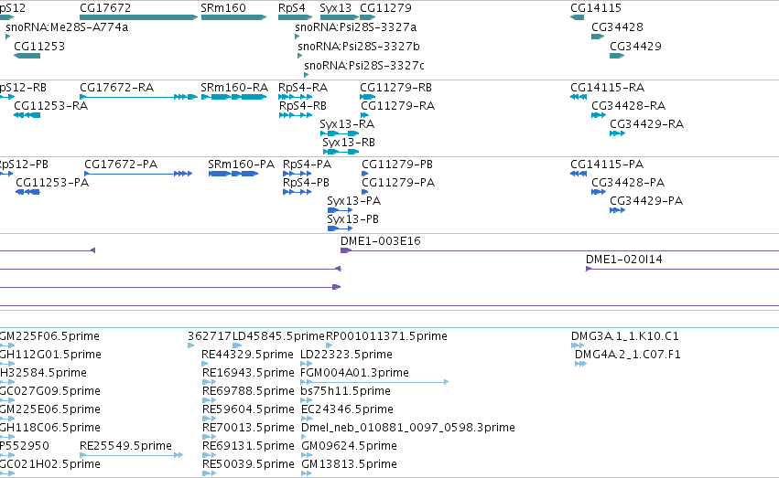Click the SRm160 gene bar
This screenshot has height=478, width=779.
click(233, 17)
